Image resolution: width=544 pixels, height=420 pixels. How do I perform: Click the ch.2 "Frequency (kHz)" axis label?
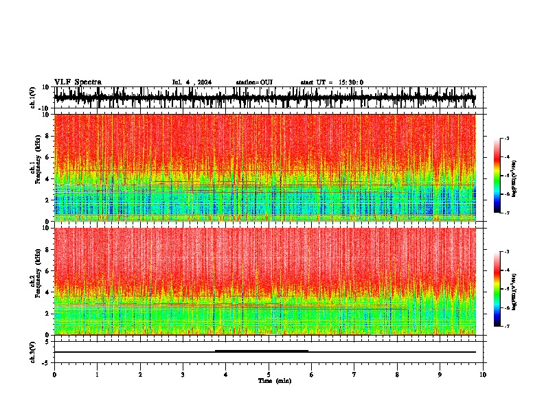pyautogui.click(x=38, y=273)
